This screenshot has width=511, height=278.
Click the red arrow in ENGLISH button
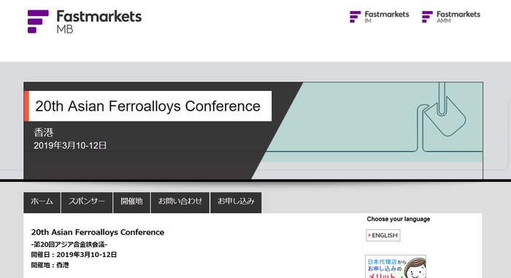point(369,236)
